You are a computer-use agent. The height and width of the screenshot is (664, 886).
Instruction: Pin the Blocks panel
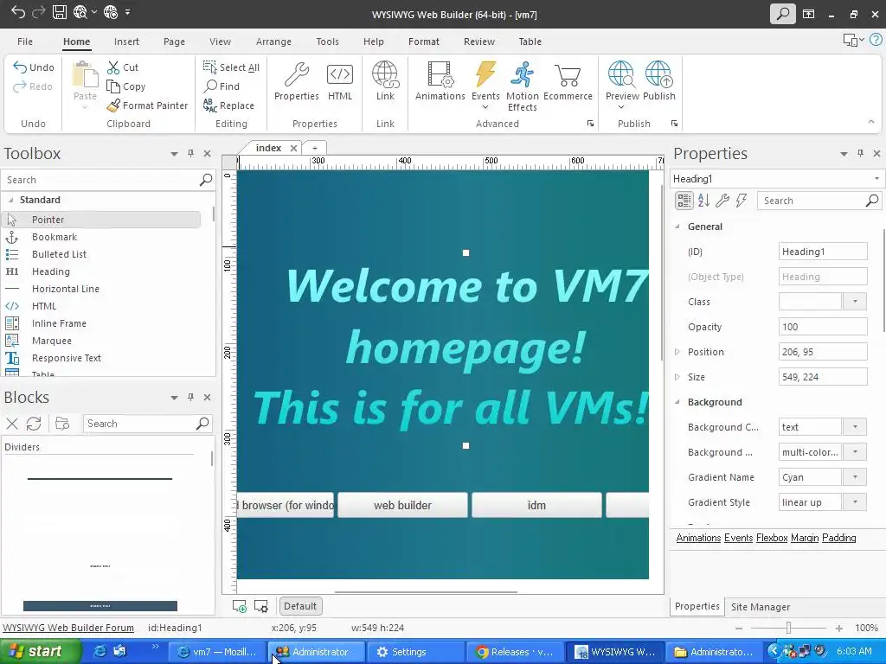point(190,397)
